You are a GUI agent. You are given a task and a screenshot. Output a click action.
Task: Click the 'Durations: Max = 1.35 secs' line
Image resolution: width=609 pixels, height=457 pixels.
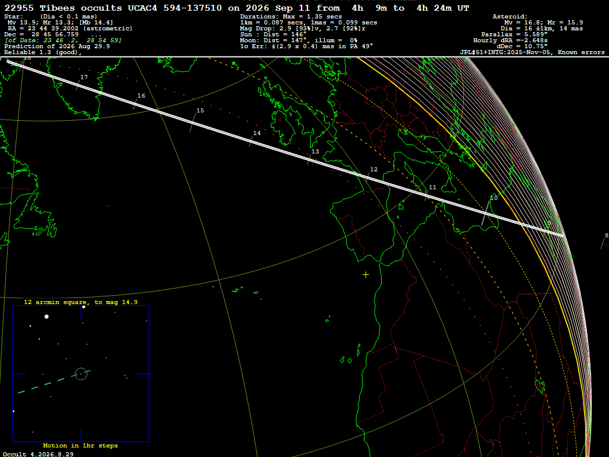[291, 17]
